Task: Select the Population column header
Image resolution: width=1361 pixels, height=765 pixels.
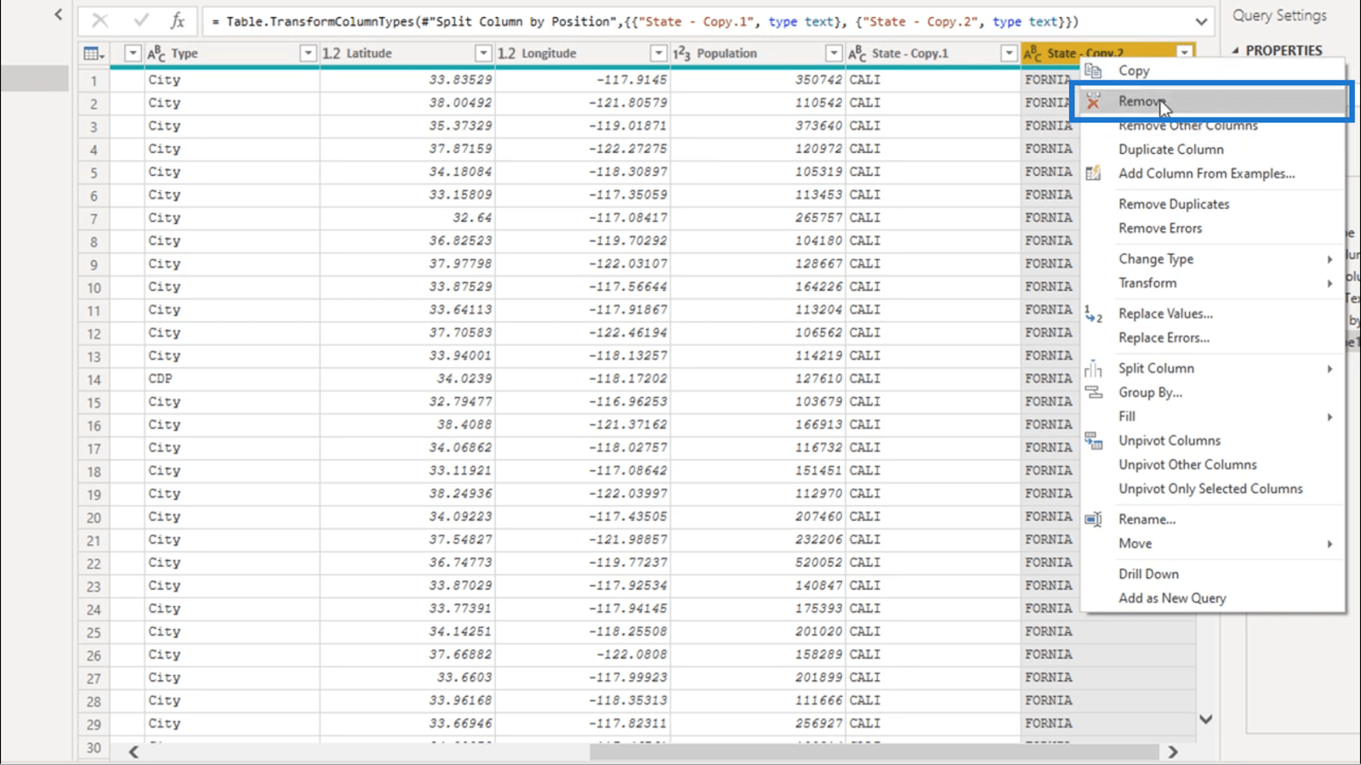Action: (758, 54)
